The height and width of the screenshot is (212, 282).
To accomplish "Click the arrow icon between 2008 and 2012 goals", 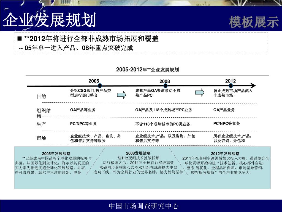I will coord(200,93).
